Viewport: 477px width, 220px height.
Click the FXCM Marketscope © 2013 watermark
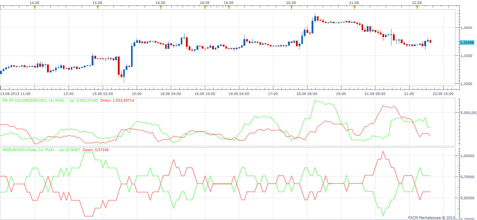tap(431, 218)
